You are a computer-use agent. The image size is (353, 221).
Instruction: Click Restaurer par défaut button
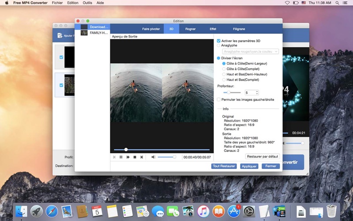click(x=263, y=156)
